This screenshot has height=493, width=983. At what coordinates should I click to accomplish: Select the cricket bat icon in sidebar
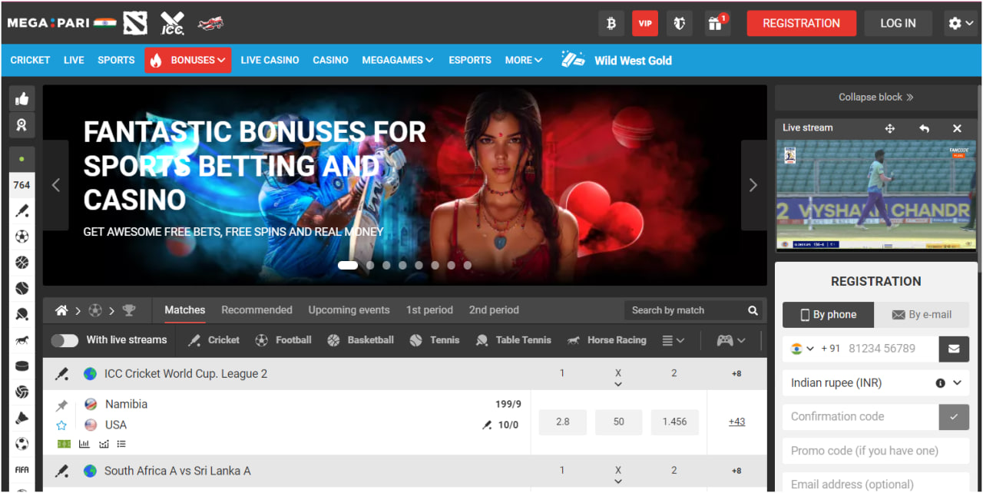pyautogui.click(x=22, y=210)
